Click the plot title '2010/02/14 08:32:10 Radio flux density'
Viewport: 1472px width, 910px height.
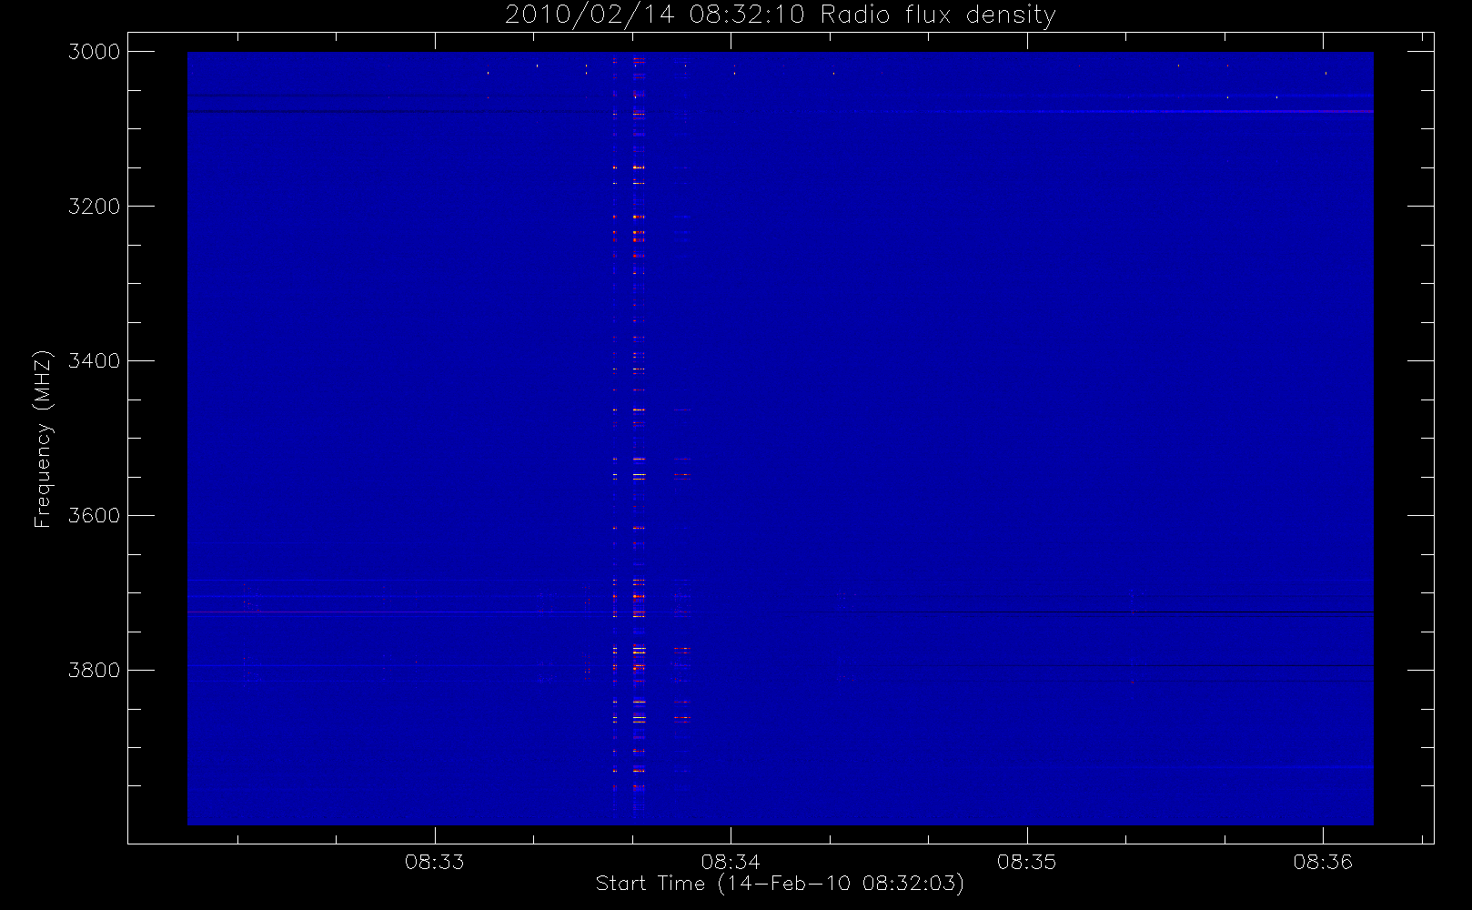pyautogui.click(x=780, y=15)
